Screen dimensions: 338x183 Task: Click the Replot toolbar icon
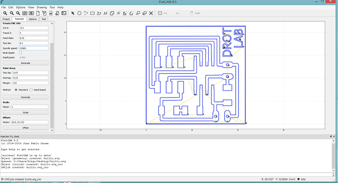tap(31, 13)
